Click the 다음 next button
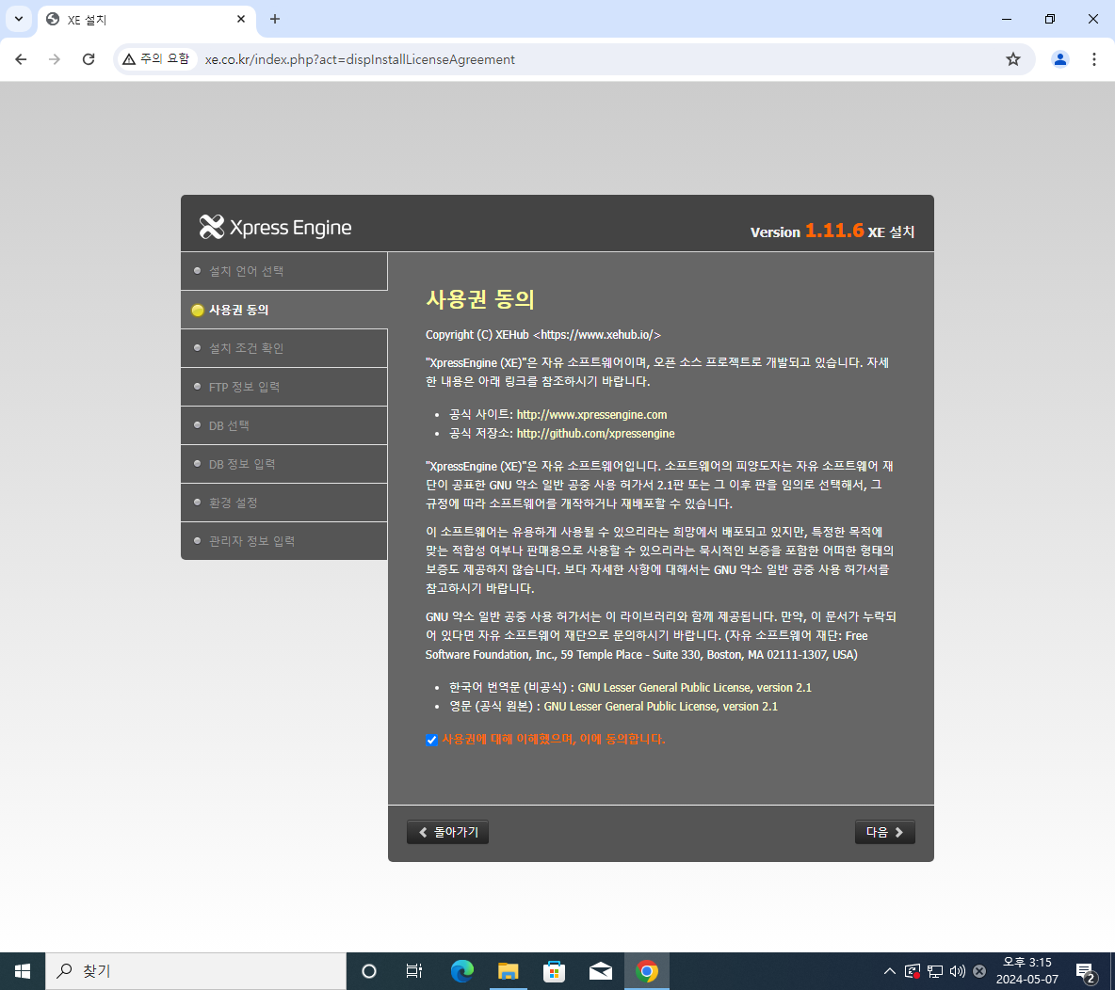The width and height of the screenshot is (1115, 990). 884,832
